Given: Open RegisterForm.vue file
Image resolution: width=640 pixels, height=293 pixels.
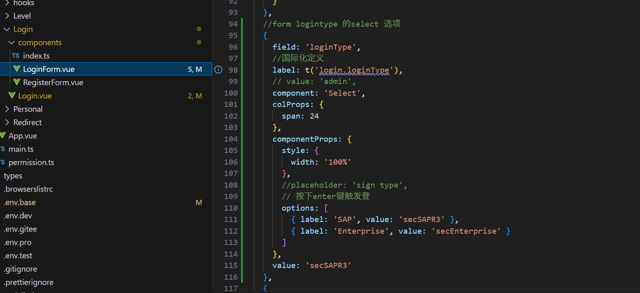Looking at the screenshot, I should pos(53,82).
